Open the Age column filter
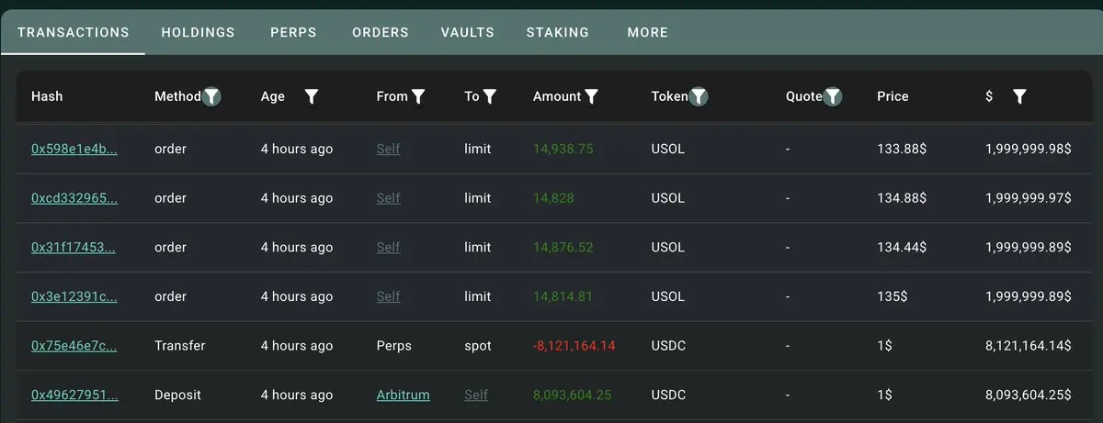1103x423 pixels. coord(312,96)
